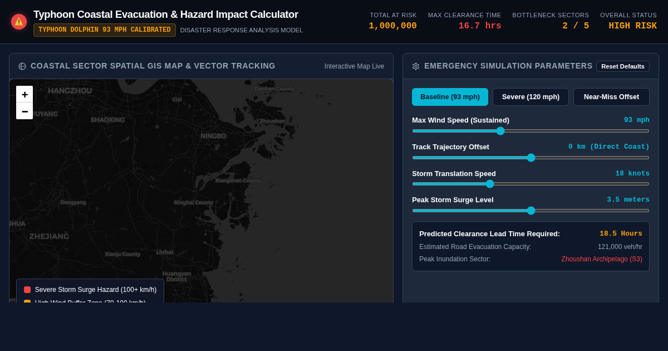Click the 18.5 Hours predicted clearance value
This screenshot has height=351, width=668.
click(621, 234)
